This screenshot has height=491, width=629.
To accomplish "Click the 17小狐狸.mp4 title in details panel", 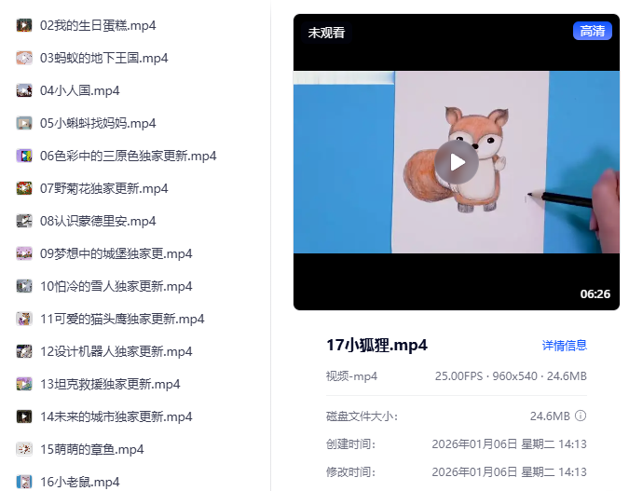I will tap(376, 345).
